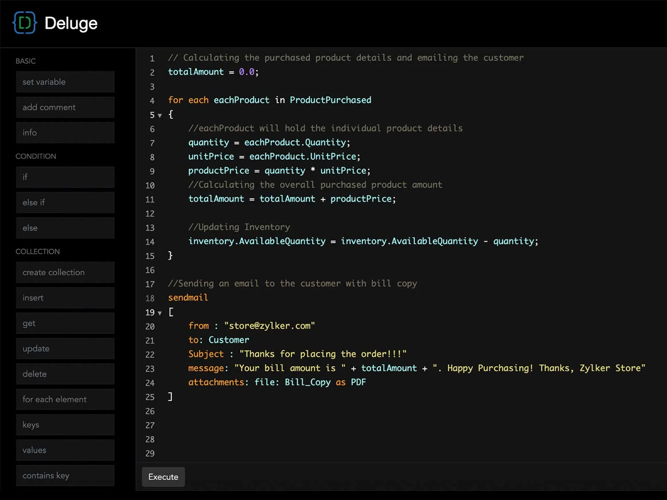Screen dimensions: 667x500
Task: Click the //Updating Inventory comment
Action: click(x=239, y=227)
